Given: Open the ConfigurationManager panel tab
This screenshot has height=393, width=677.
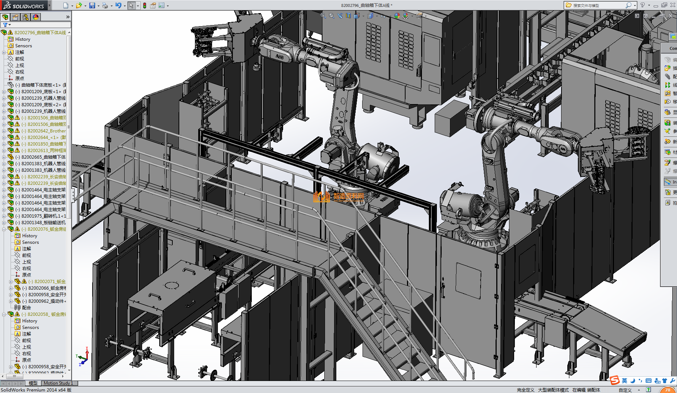Looking at the screenshot, I should [x=26, y=17].
